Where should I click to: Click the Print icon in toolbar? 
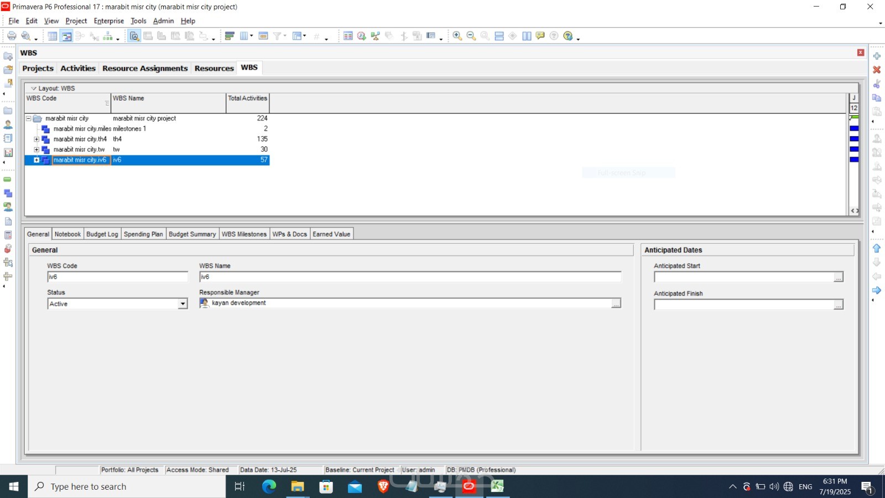coord(12,36)
